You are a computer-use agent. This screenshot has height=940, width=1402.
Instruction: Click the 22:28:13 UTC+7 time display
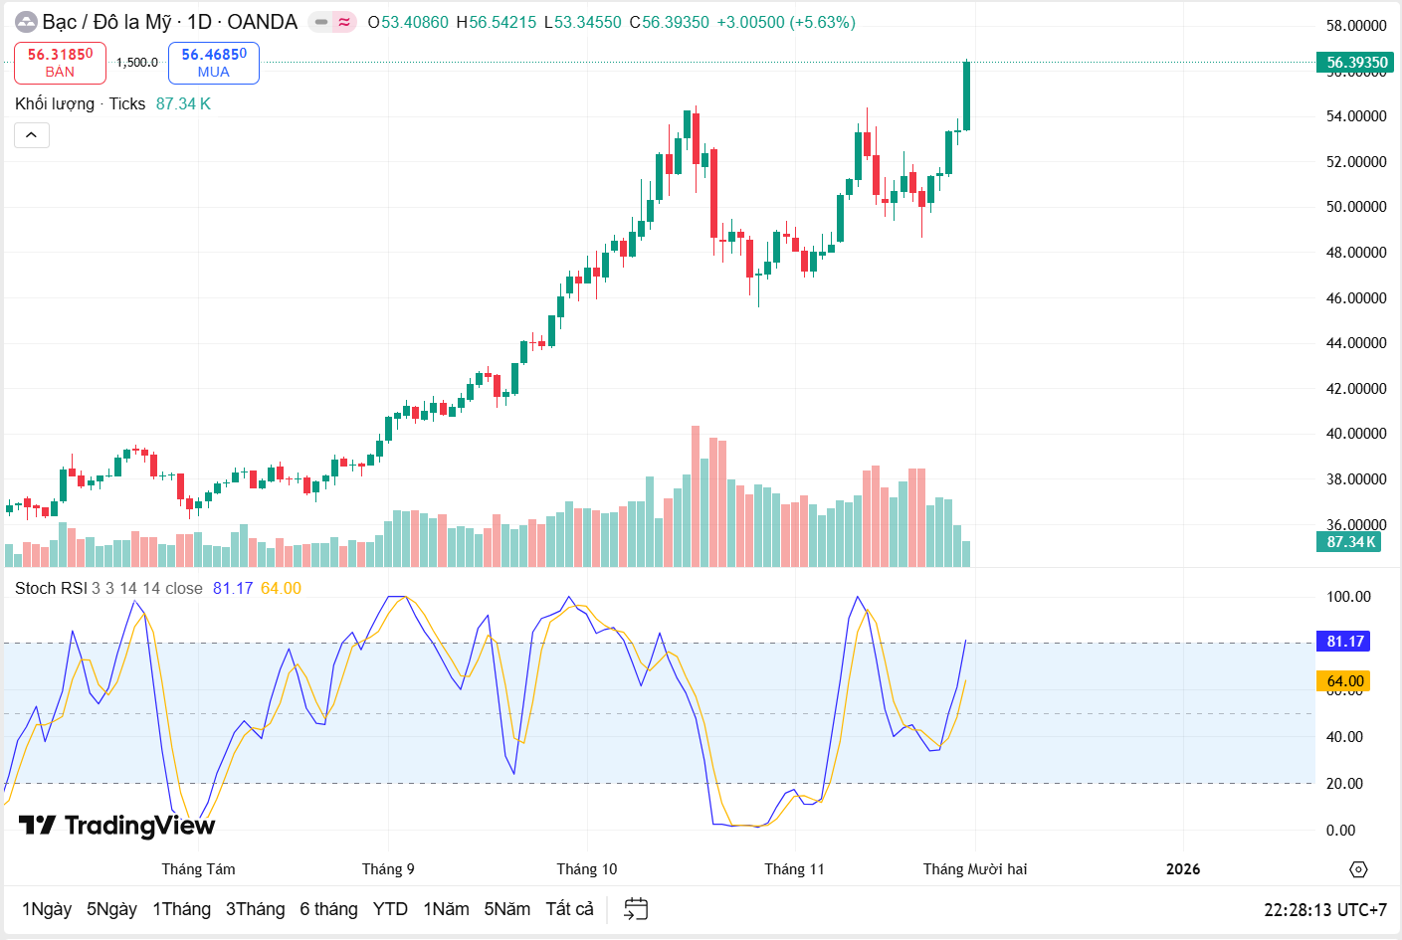(x=1325, y=908)
